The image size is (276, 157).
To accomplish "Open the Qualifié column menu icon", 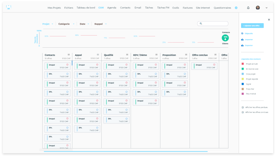I will pyautogui.click(x=127, y=55).
